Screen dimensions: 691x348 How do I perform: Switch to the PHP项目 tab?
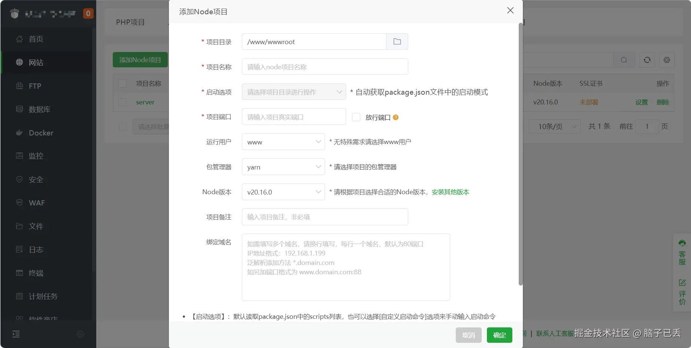coord(130,22)
